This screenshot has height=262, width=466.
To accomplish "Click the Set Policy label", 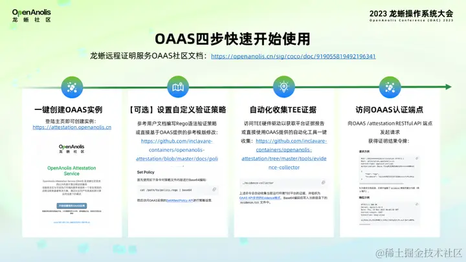I will click(146, 172).
